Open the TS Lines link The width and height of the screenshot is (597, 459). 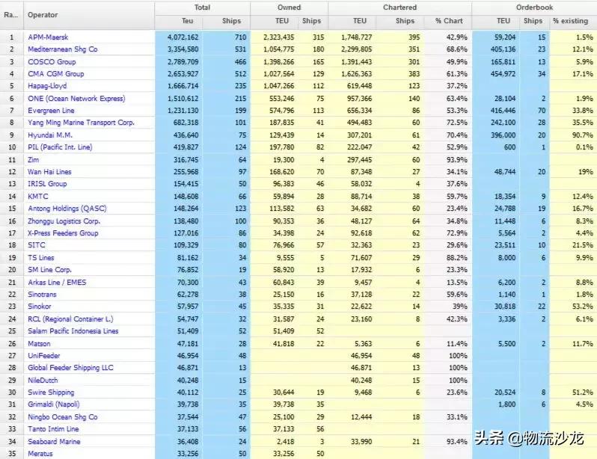point(41,258)
